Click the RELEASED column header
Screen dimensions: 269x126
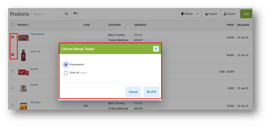(x=243, y=25)
